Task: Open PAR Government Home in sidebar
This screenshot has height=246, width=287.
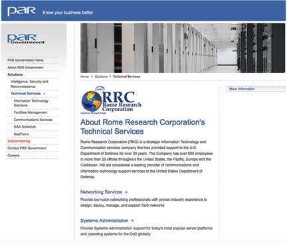Action: 25,61
